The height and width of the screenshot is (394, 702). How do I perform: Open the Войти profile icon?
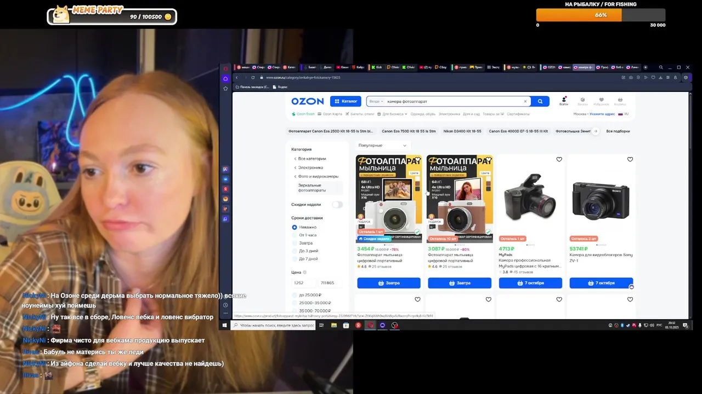(564, 101)
